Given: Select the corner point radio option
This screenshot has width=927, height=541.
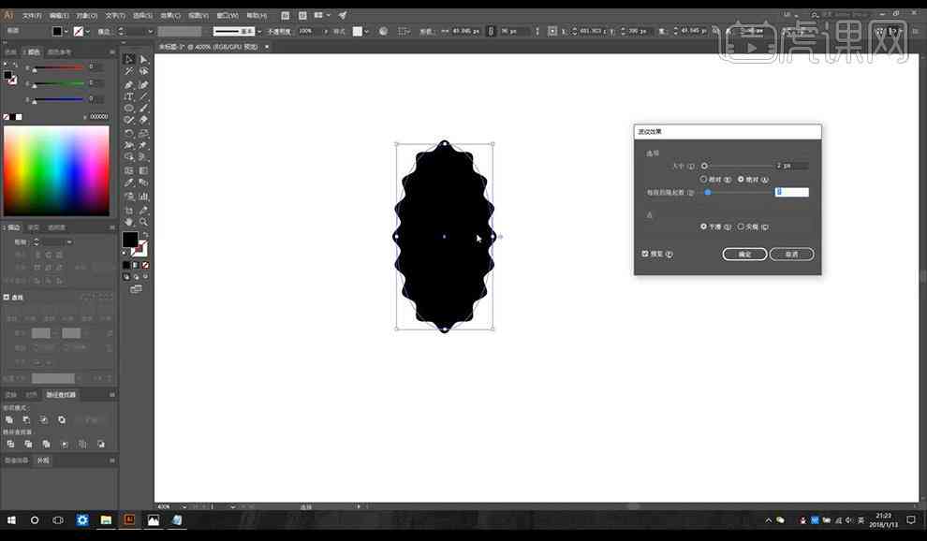Looking at the screenshot, I should coord(741,227).
